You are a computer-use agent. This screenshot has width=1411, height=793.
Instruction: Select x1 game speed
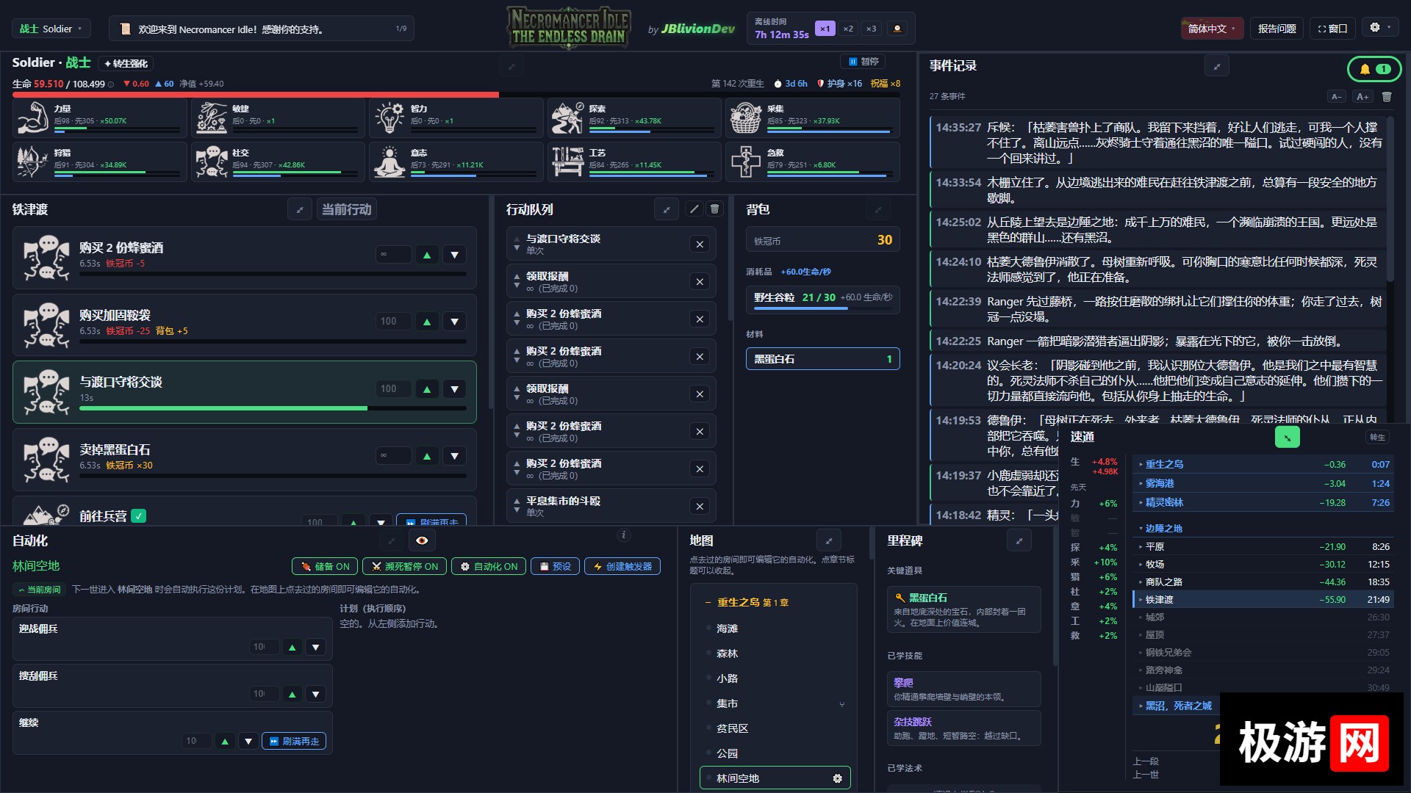coord(825,29)
